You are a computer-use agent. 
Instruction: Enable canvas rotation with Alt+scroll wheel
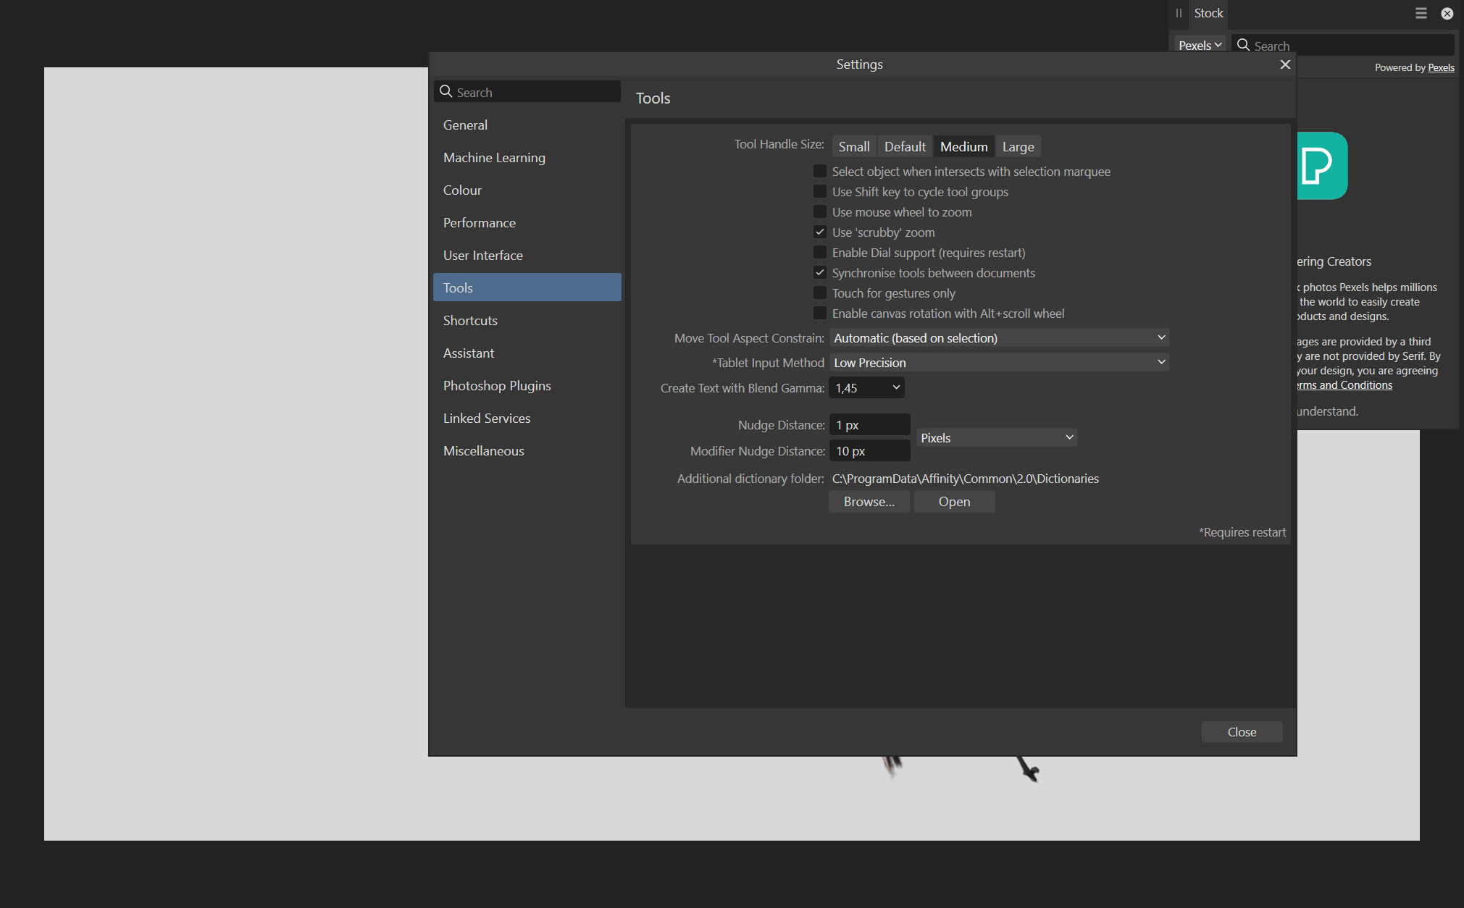tap(820, 314)
